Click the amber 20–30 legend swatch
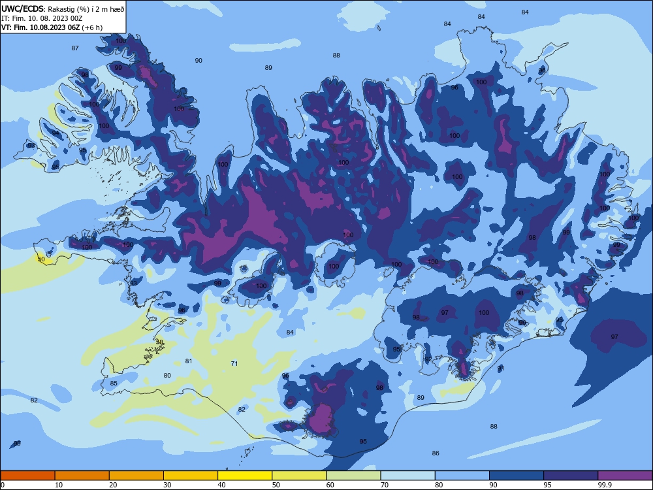 point(136,476)
